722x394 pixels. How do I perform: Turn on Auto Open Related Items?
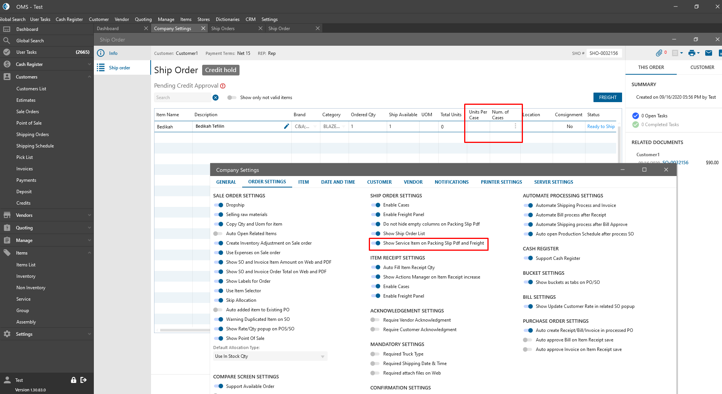218,234
